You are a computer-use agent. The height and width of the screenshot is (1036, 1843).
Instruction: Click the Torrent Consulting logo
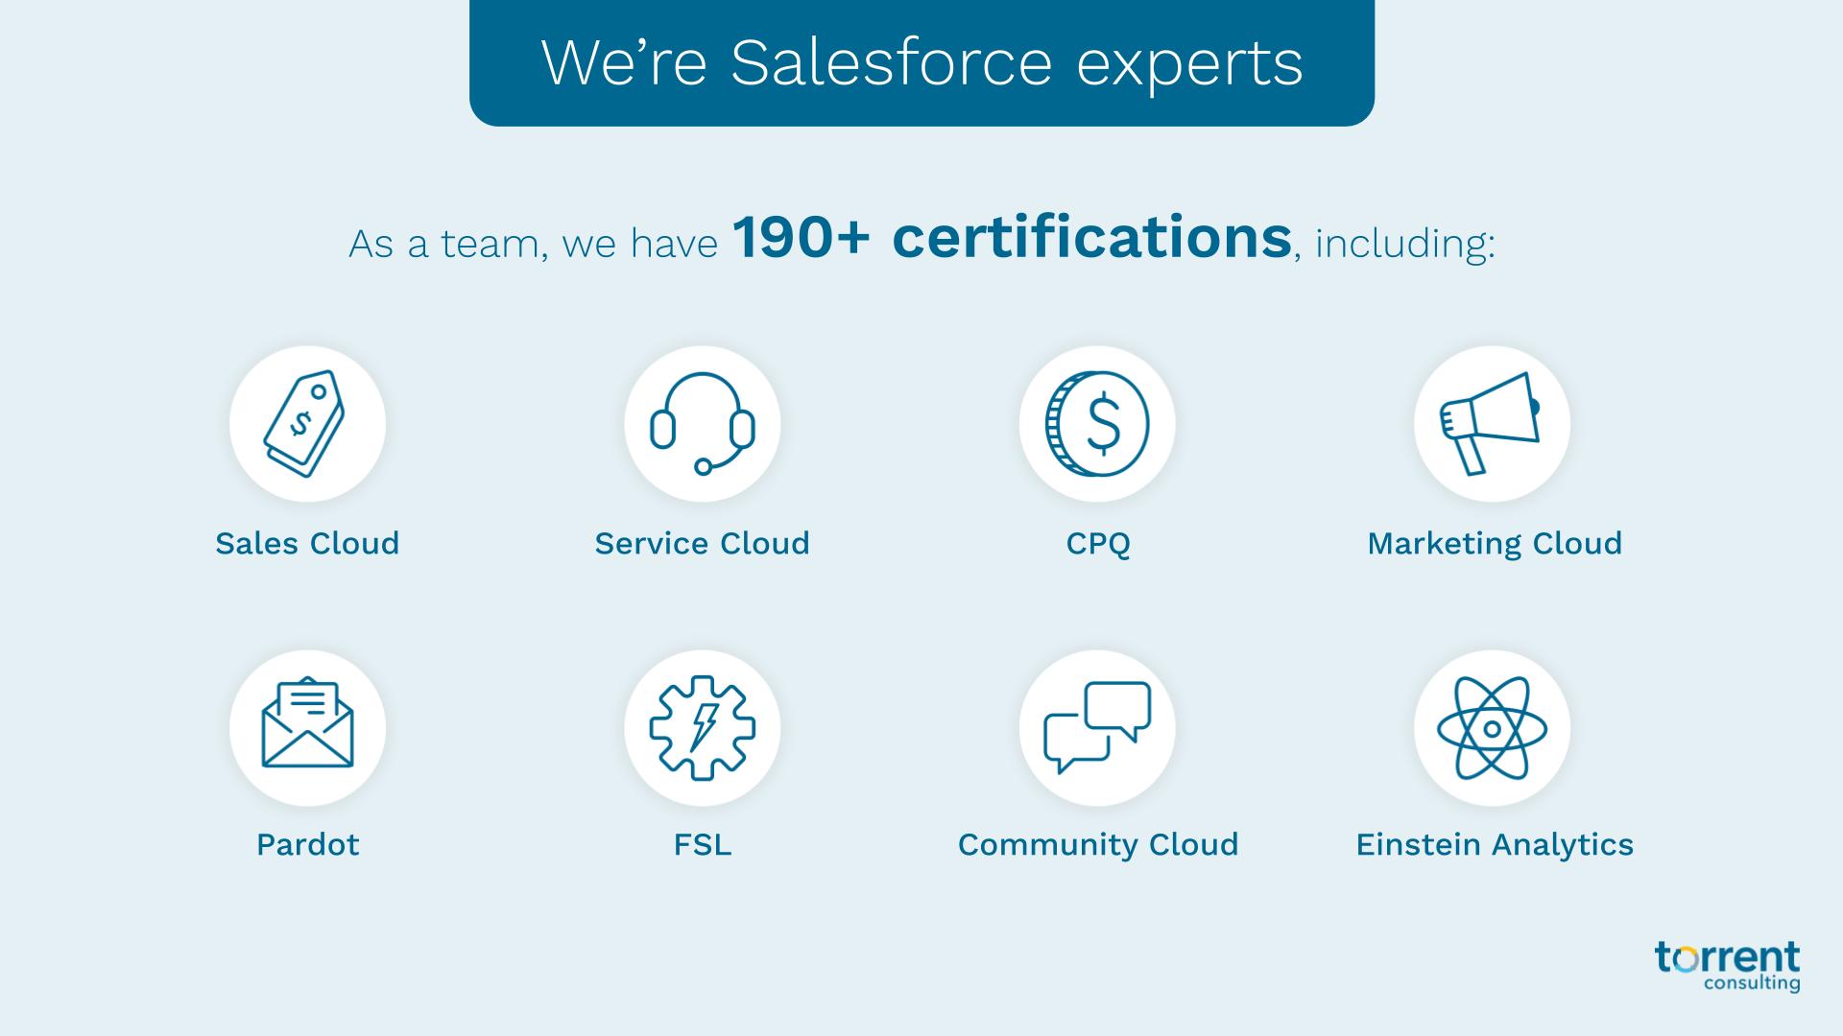[1727, 965]
